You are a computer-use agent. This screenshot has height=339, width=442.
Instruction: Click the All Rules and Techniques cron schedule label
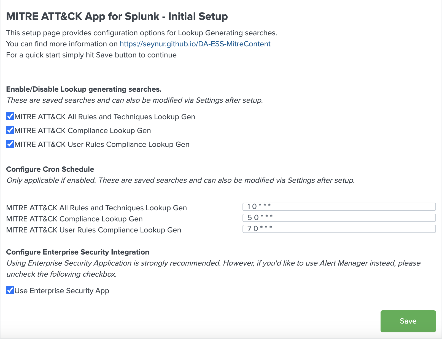point(96,208)
